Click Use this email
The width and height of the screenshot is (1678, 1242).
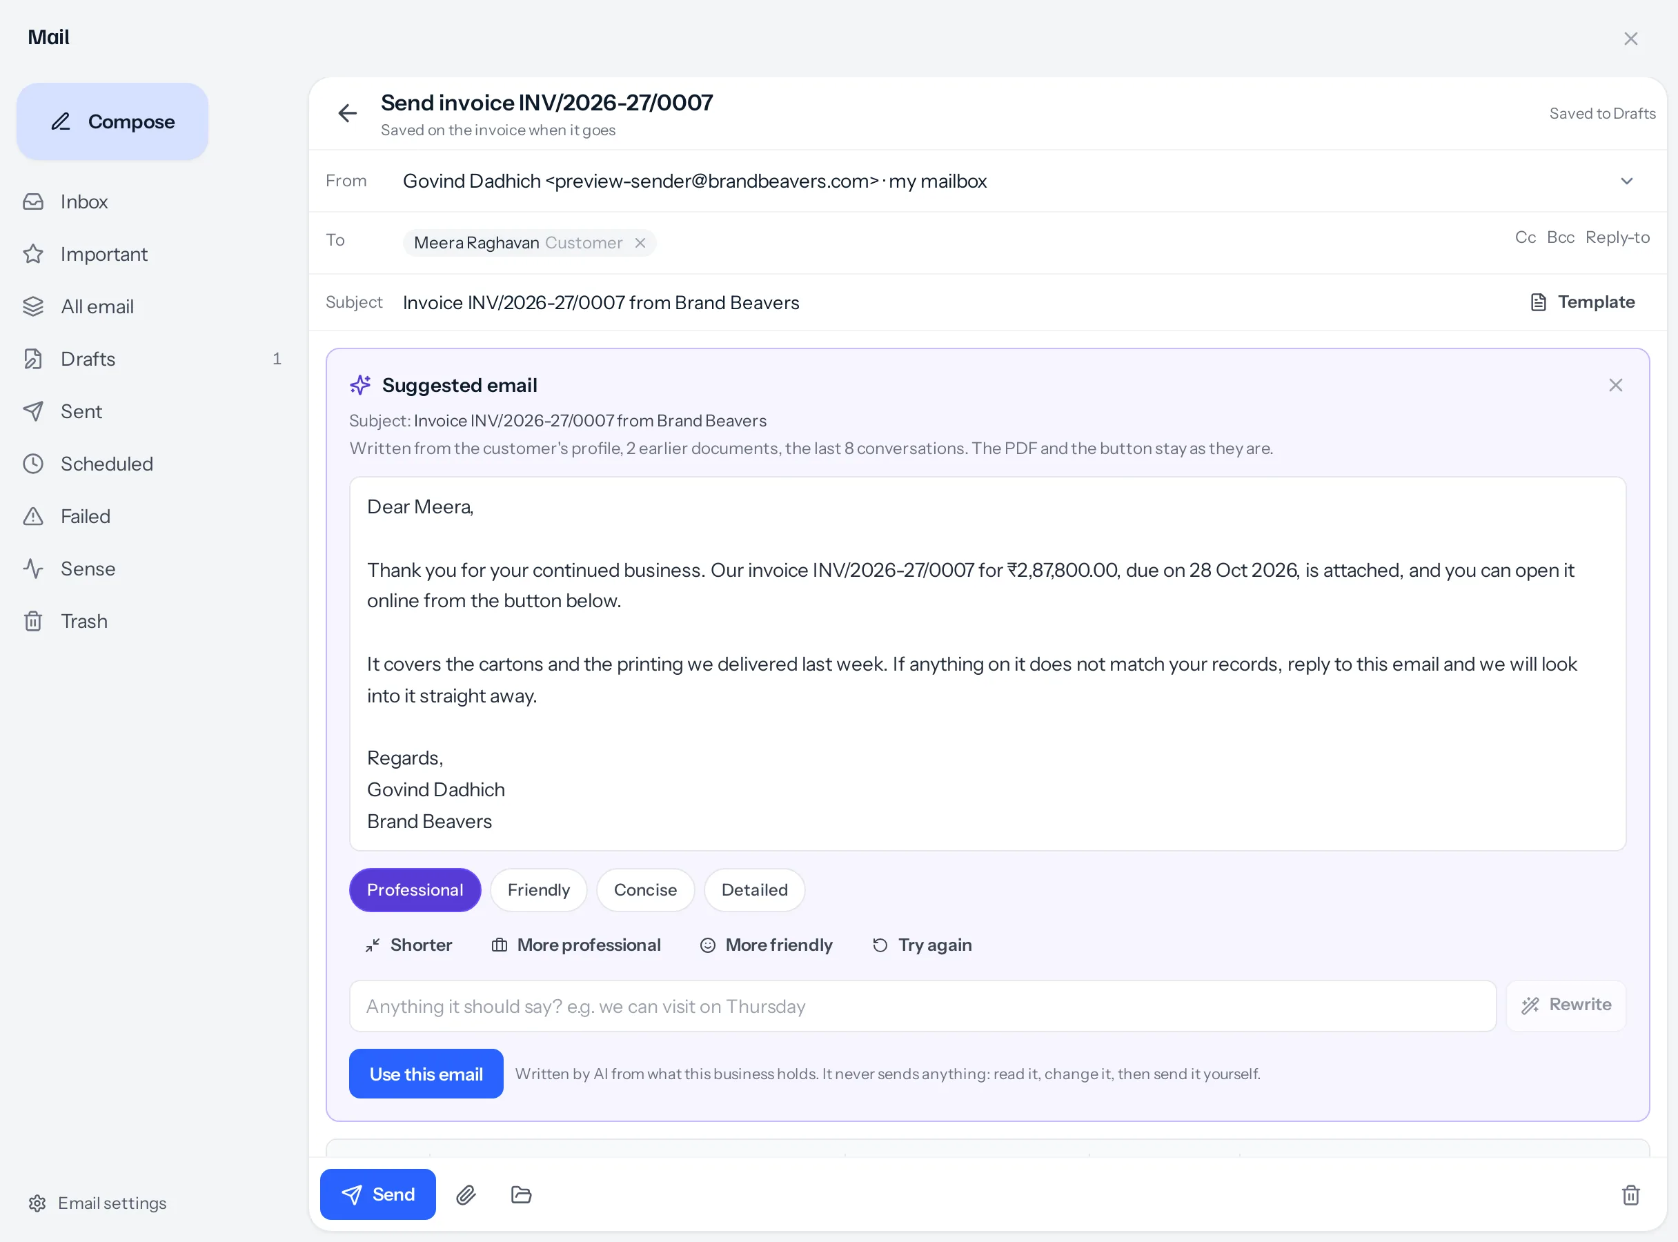point(426,1074)
